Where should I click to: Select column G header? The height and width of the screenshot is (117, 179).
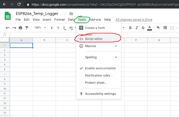(159, 40)
